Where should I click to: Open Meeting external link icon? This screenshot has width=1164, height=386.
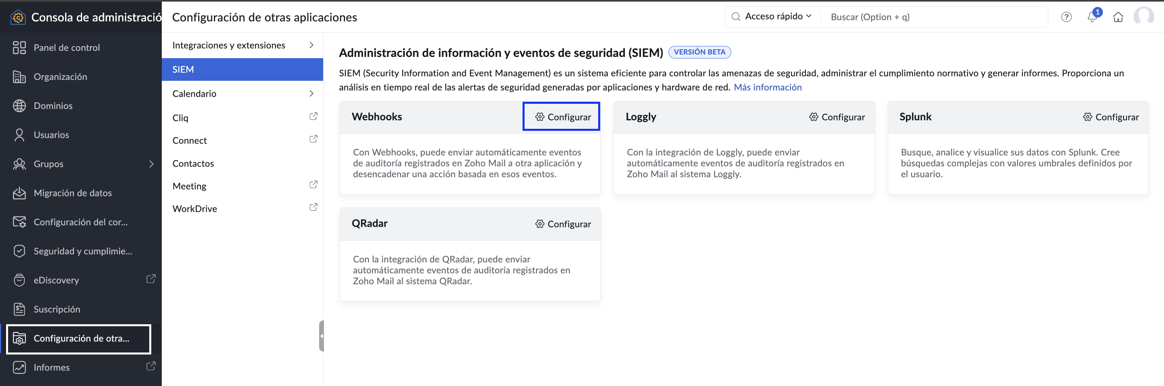(313, 185)
